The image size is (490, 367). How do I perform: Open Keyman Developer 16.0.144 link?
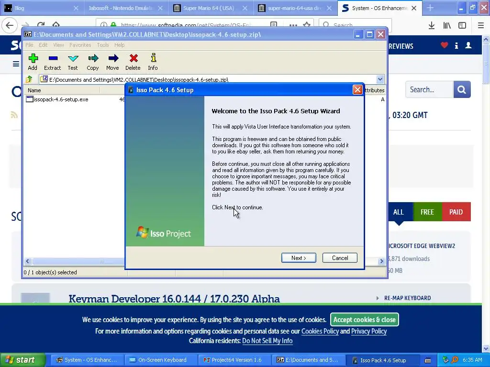coord(174,299)
